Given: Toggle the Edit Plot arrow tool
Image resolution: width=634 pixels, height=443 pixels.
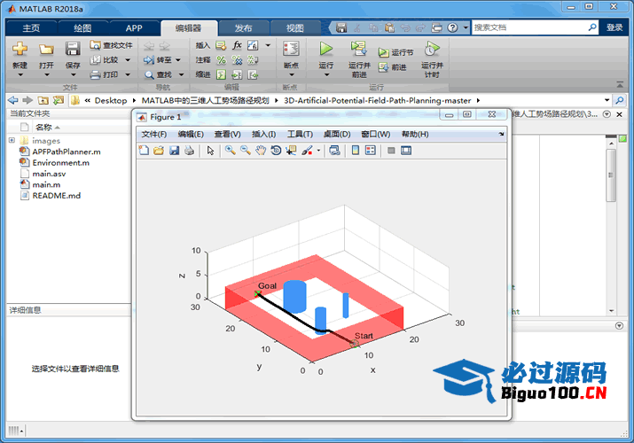Looking at the screenshot, I should (x=210, y=151).
